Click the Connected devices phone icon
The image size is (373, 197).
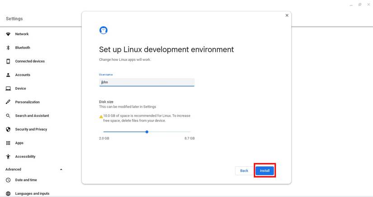point(8,61)
